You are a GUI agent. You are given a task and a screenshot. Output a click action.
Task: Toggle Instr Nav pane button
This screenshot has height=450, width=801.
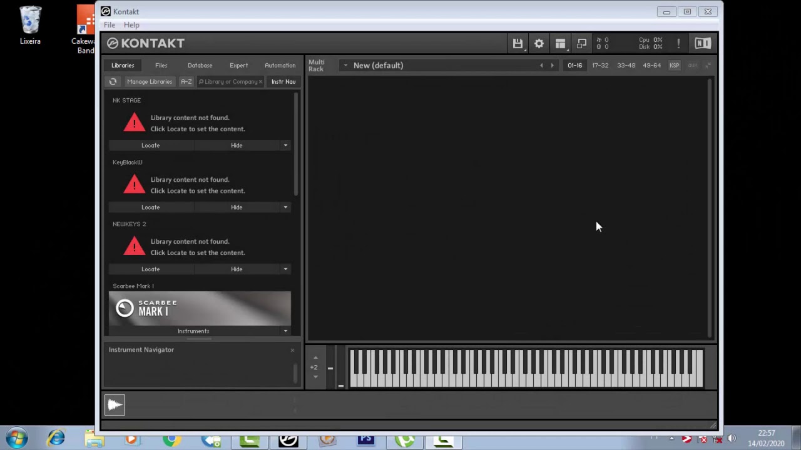point(283,81)
